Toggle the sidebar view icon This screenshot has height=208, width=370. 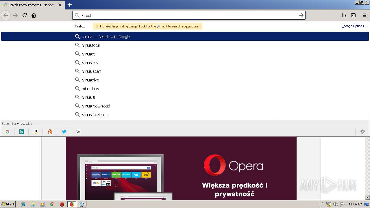coord(353,15)
